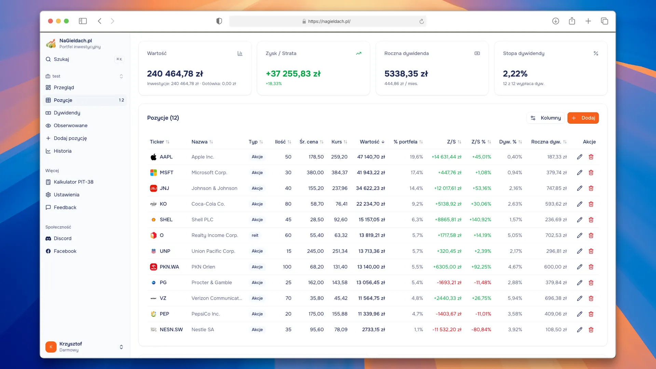
Task: Click the trend arrow icon in Zysk / Strata card
Action: [x=358, y=53]
